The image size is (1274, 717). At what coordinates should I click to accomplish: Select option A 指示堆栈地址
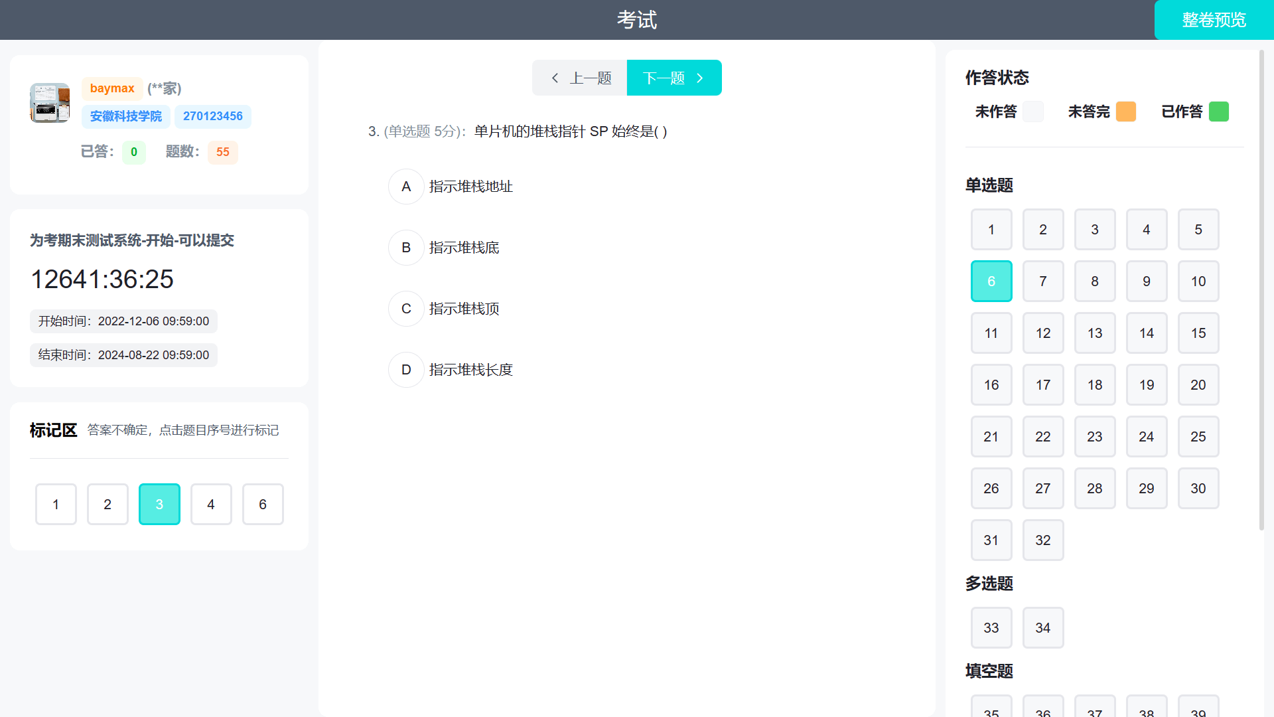[x=406, y=187]
